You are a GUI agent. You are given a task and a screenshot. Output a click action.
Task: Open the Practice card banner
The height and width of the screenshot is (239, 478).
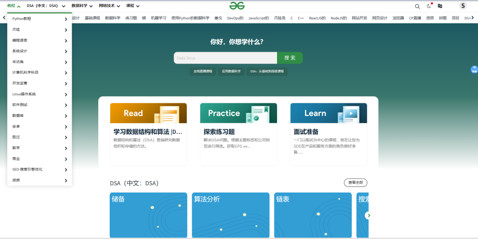pyautogui.click(x=239, y=113)
